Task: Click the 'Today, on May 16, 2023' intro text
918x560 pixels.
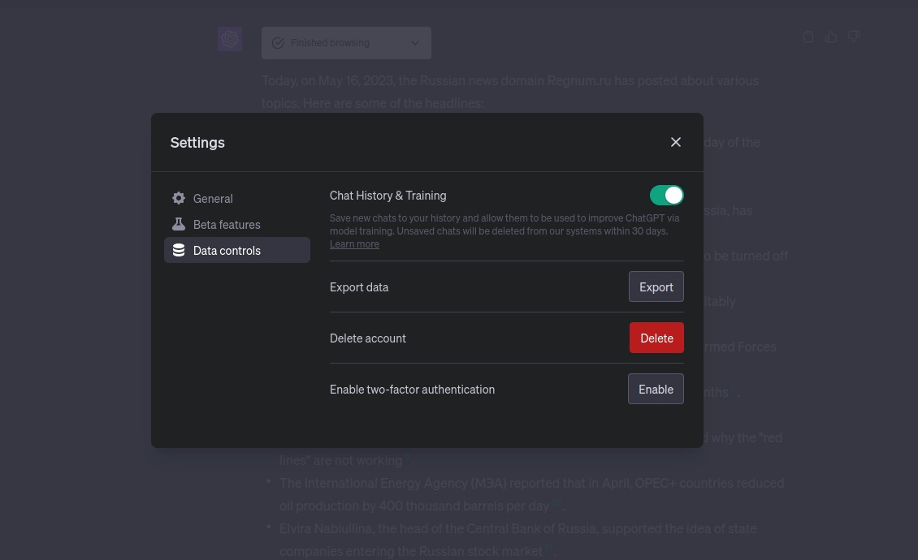Action: click(510, 92)
